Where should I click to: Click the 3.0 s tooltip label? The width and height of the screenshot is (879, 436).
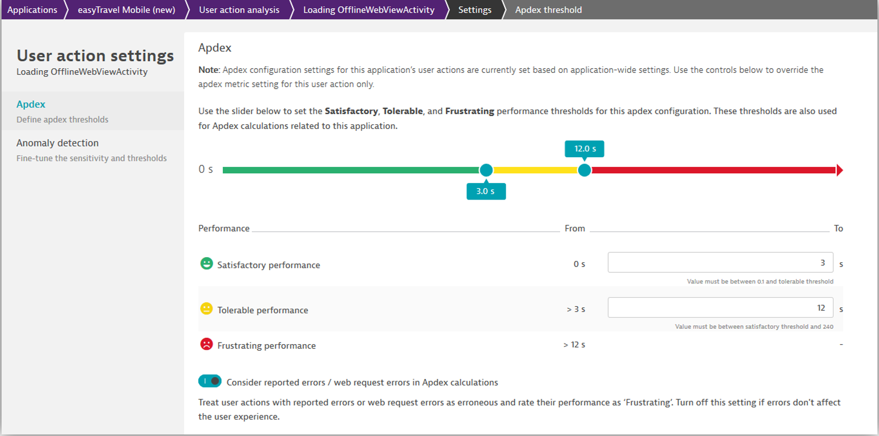[486, 191]
